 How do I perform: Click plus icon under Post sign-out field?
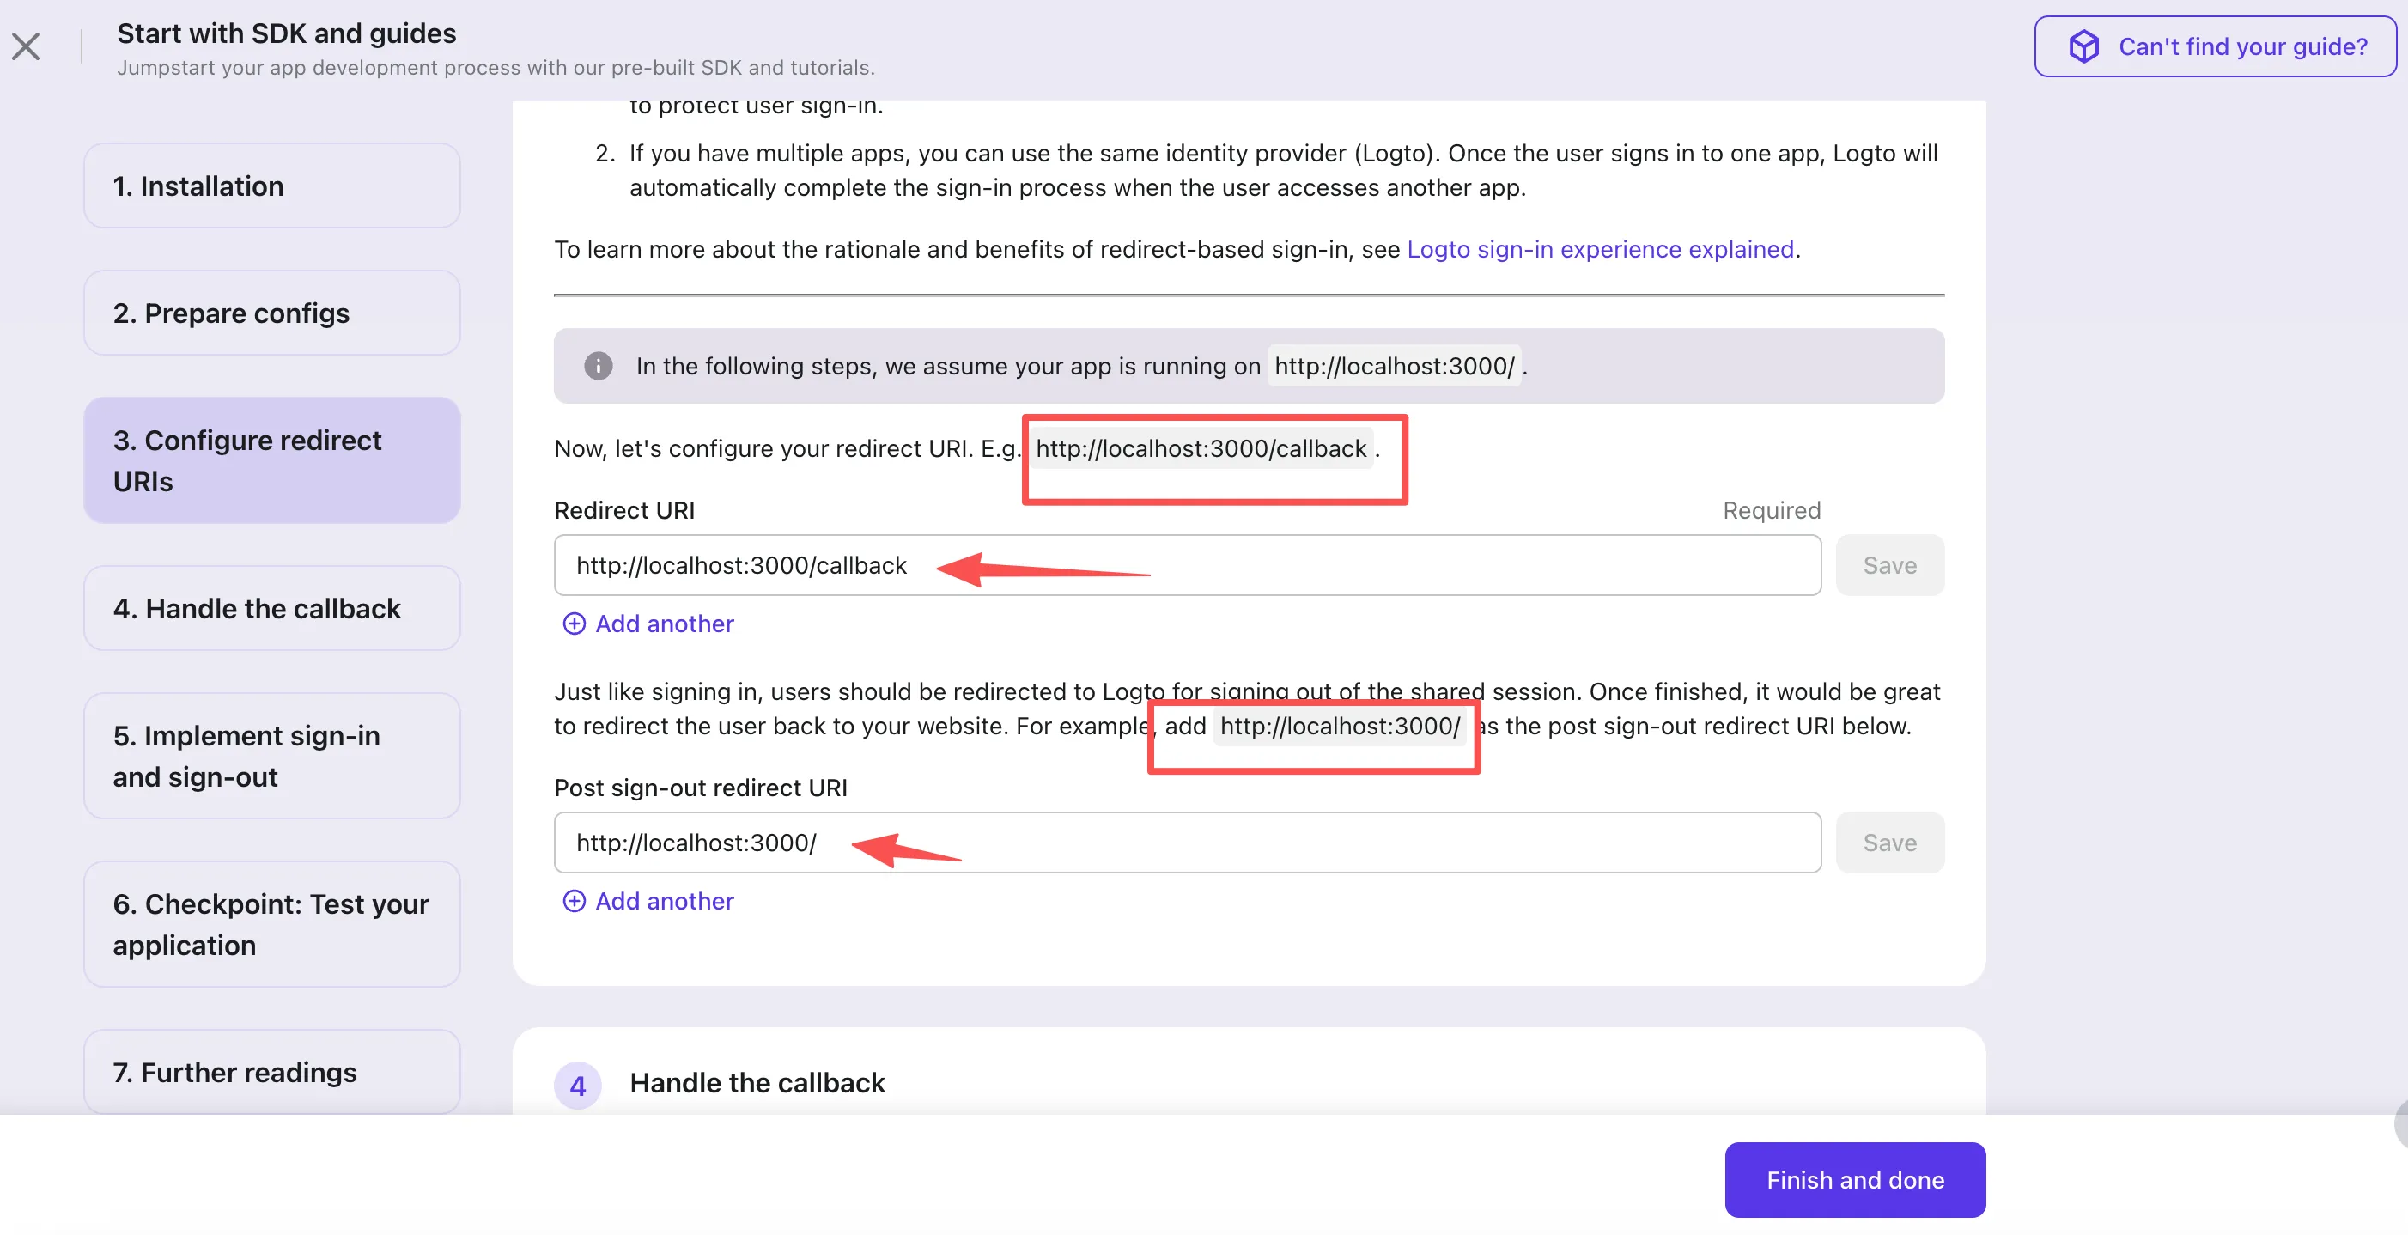point(574,900)
